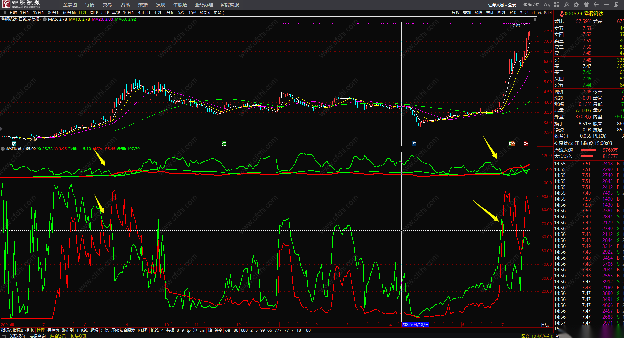Select 筹变 indicator at bottom
The height and width of the screenshot is (338, 624).
[x=219, y=330]
